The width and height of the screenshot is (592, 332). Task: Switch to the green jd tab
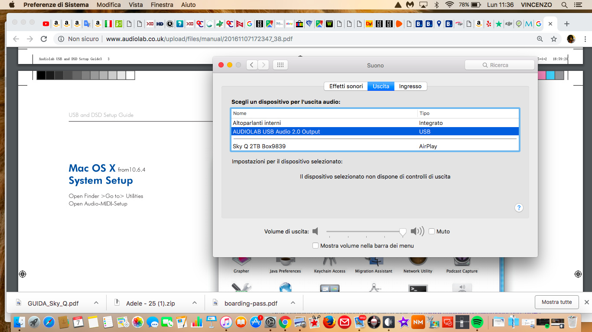[x=118, y=24]
